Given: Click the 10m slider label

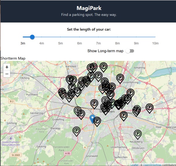Looking at the screenshot, I should click(155, 43).
